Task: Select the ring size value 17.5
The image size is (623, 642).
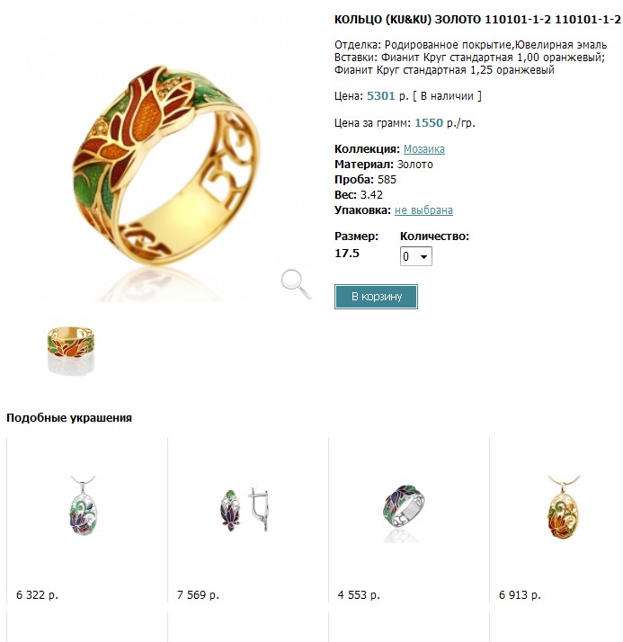Action: 347,254
